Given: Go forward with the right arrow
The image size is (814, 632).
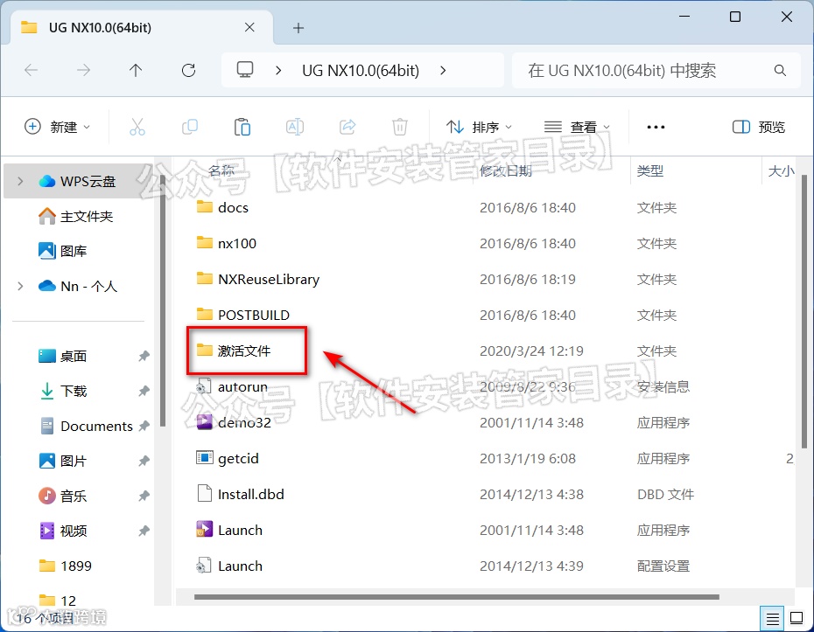Looking at the screenshot, I should (x=83, y=70).
